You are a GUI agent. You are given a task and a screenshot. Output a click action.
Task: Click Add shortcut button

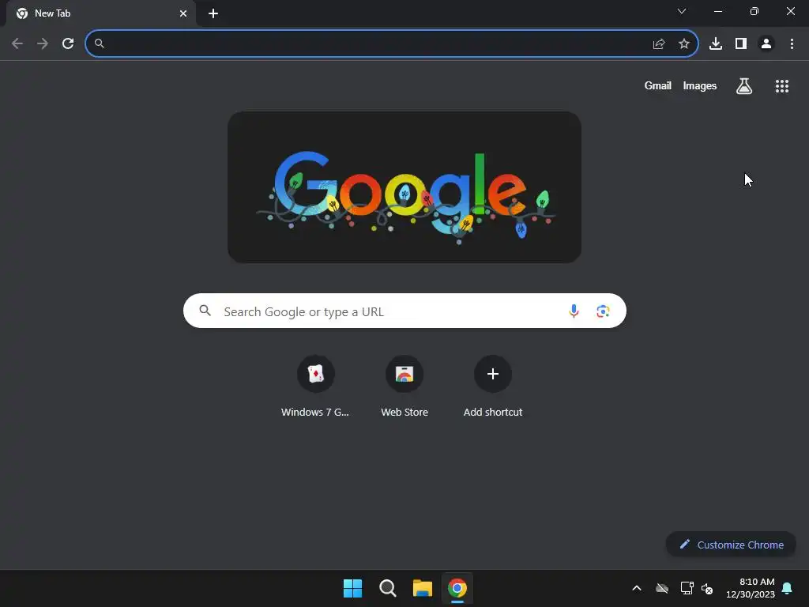click(493, 386)
